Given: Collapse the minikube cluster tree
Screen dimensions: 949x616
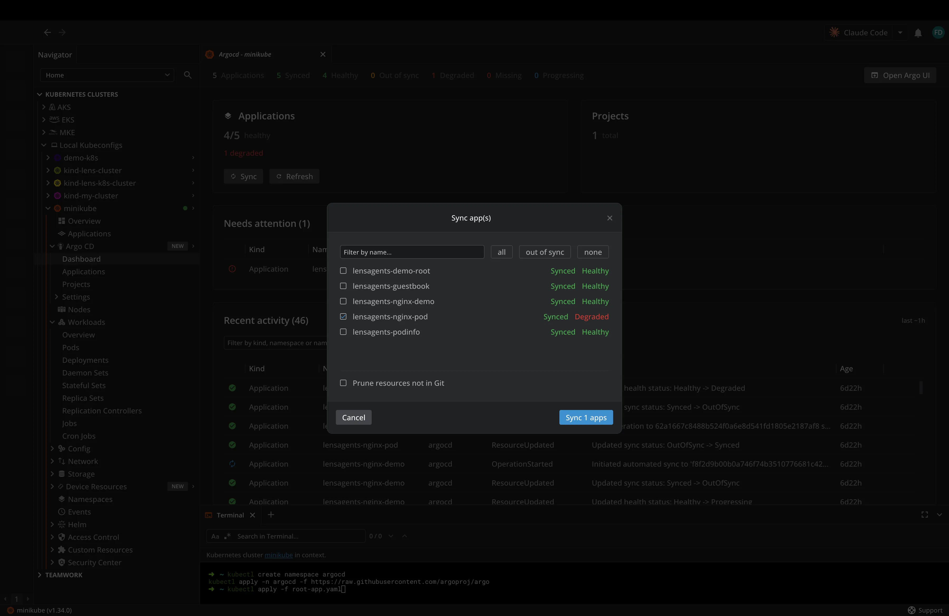Looking at the screenshot, I should [48, 208].
